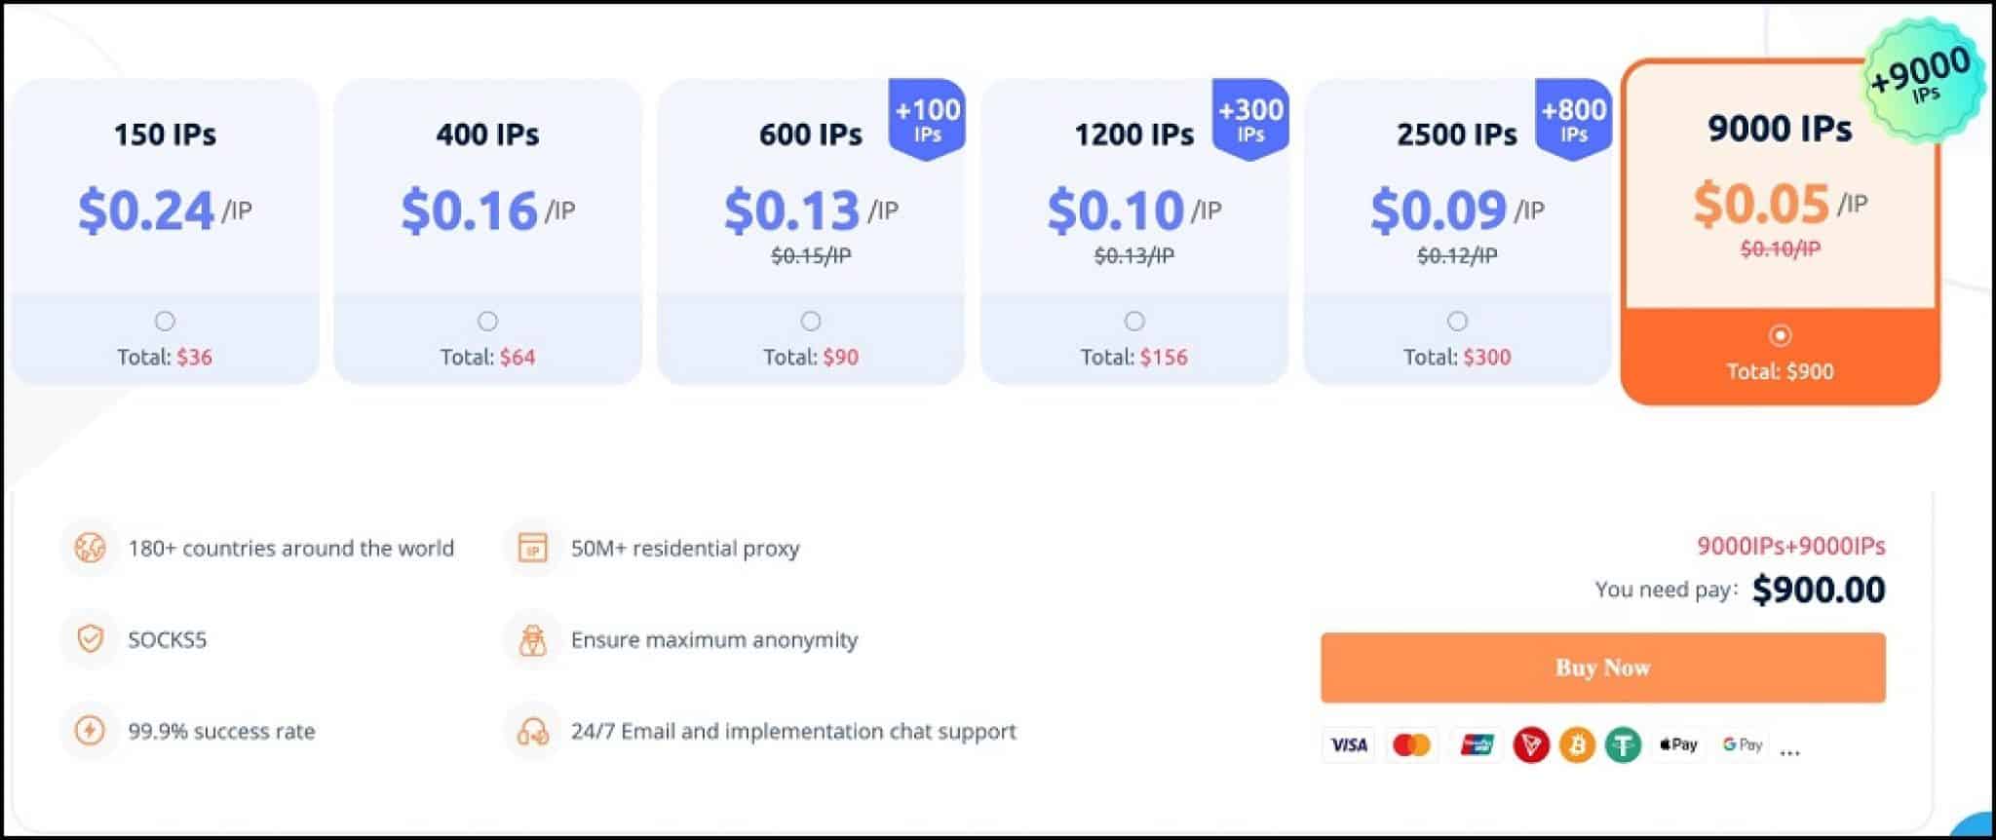Image resolution: width=1996 pixels, height=840 pixels.
Task: Click the Apple Pay icon
Action: 1678,745
